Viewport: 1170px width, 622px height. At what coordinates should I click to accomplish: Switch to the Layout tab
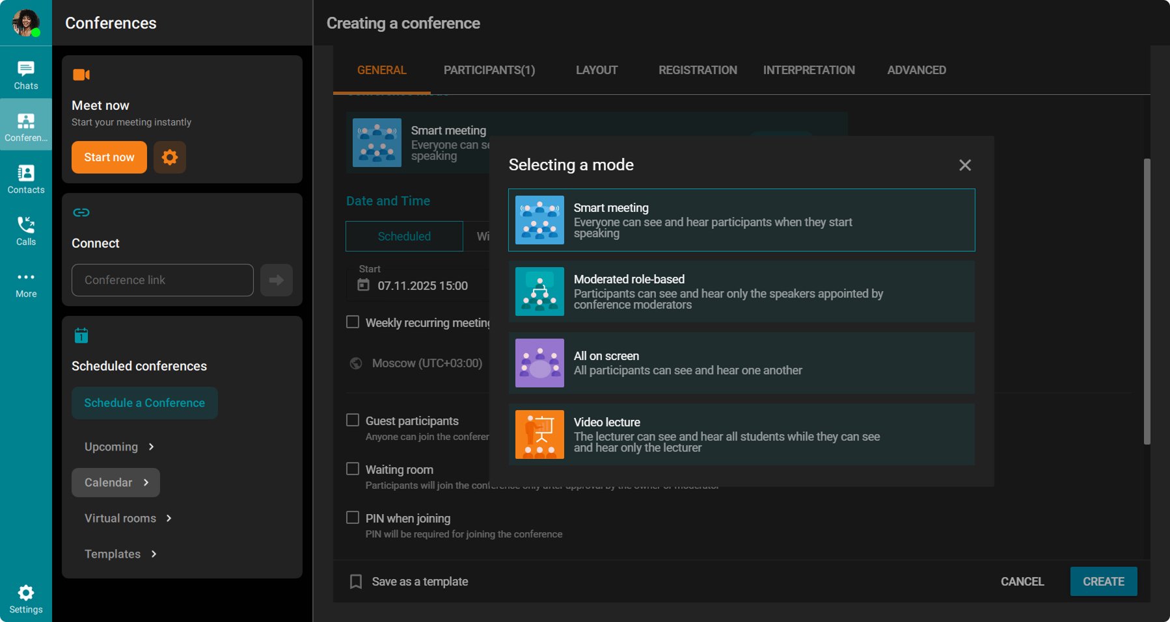596,70
